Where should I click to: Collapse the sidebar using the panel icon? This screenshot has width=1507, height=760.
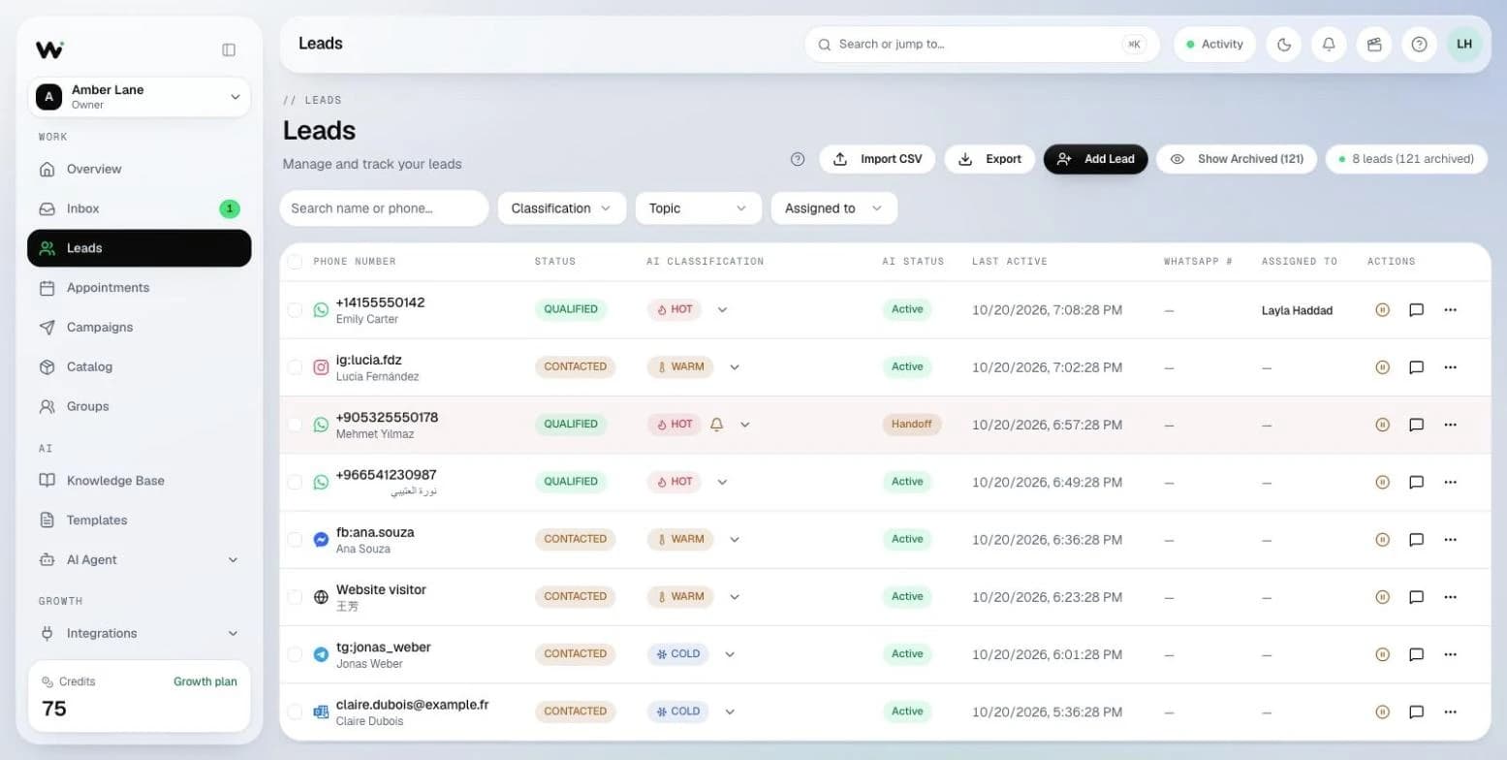[x=229, y=49]
